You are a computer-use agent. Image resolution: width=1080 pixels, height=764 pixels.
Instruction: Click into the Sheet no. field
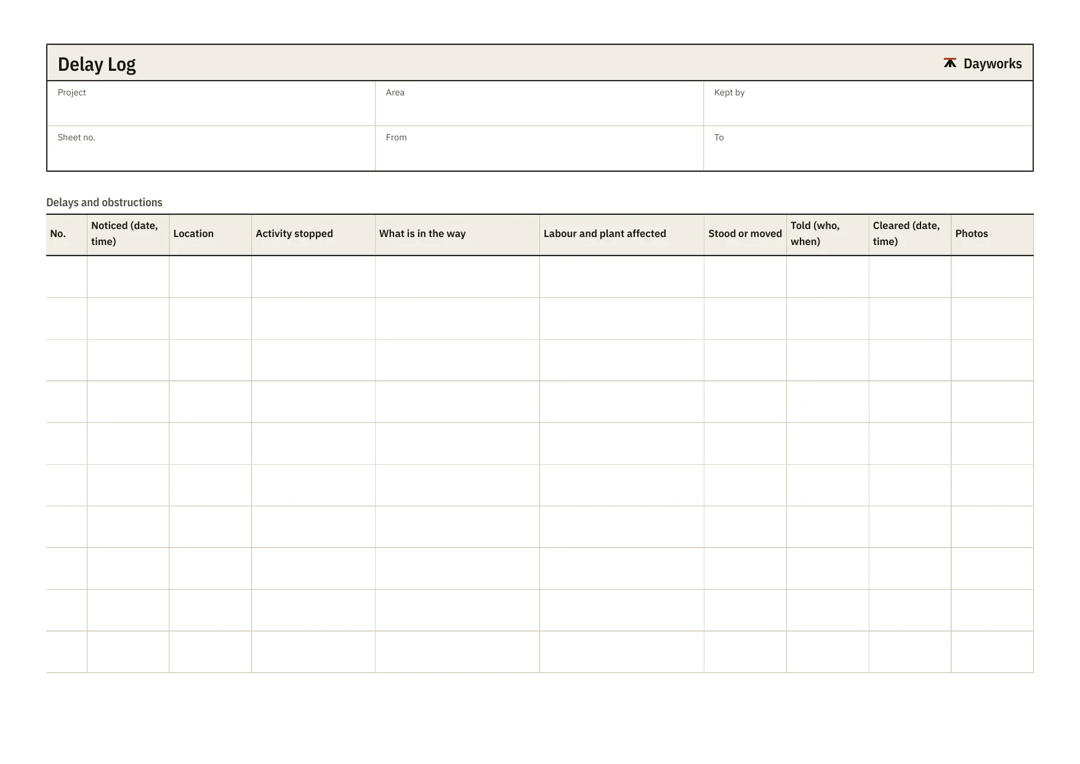(x=211, y=148)
